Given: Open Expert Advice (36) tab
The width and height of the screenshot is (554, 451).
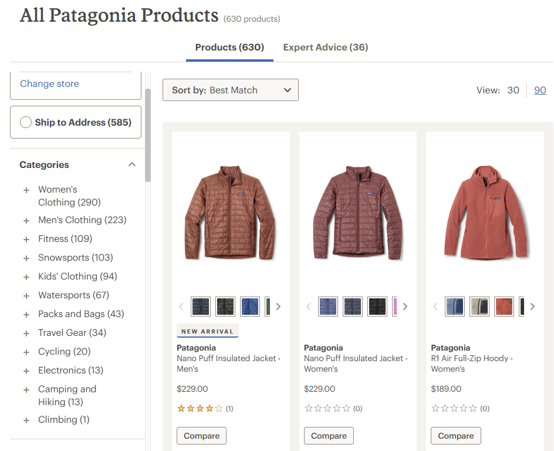Looking at the screenshot, I should click(x=325, y=48).
